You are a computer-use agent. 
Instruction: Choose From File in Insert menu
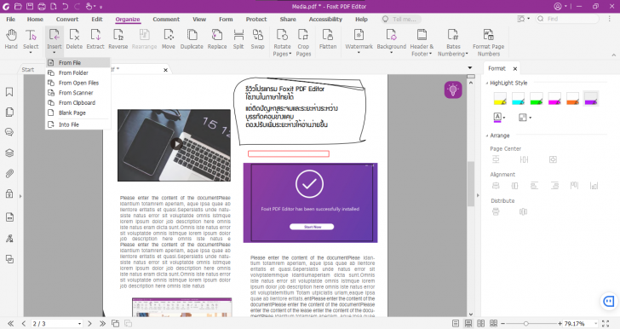pos(77,62)
